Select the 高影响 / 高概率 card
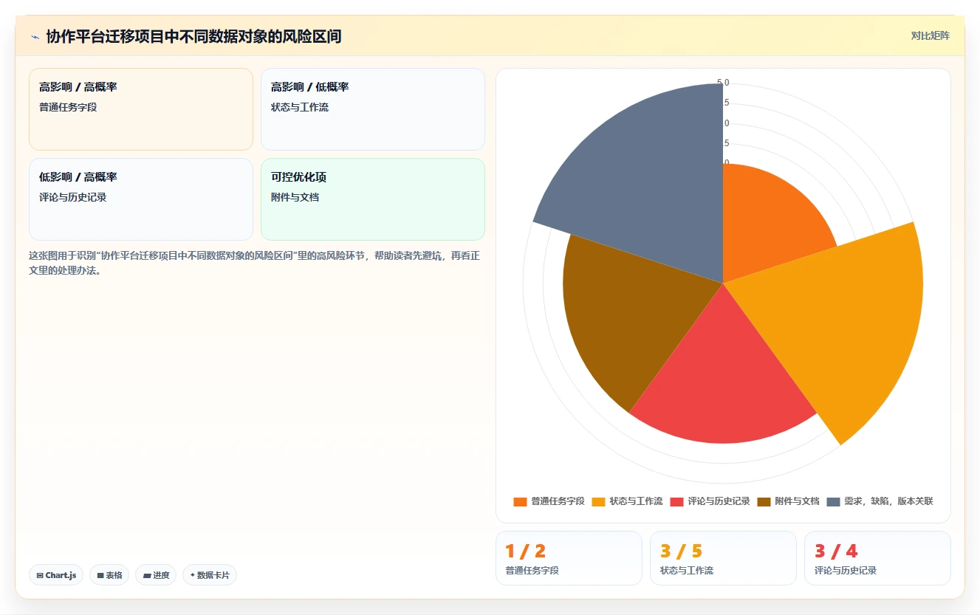Screen dimensions: 980x615 [141, 109]
